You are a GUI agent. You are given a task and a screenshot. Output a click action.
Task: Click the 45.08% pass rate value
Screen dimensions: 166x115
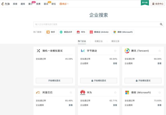pyautogui.click(x=69, y=59)
